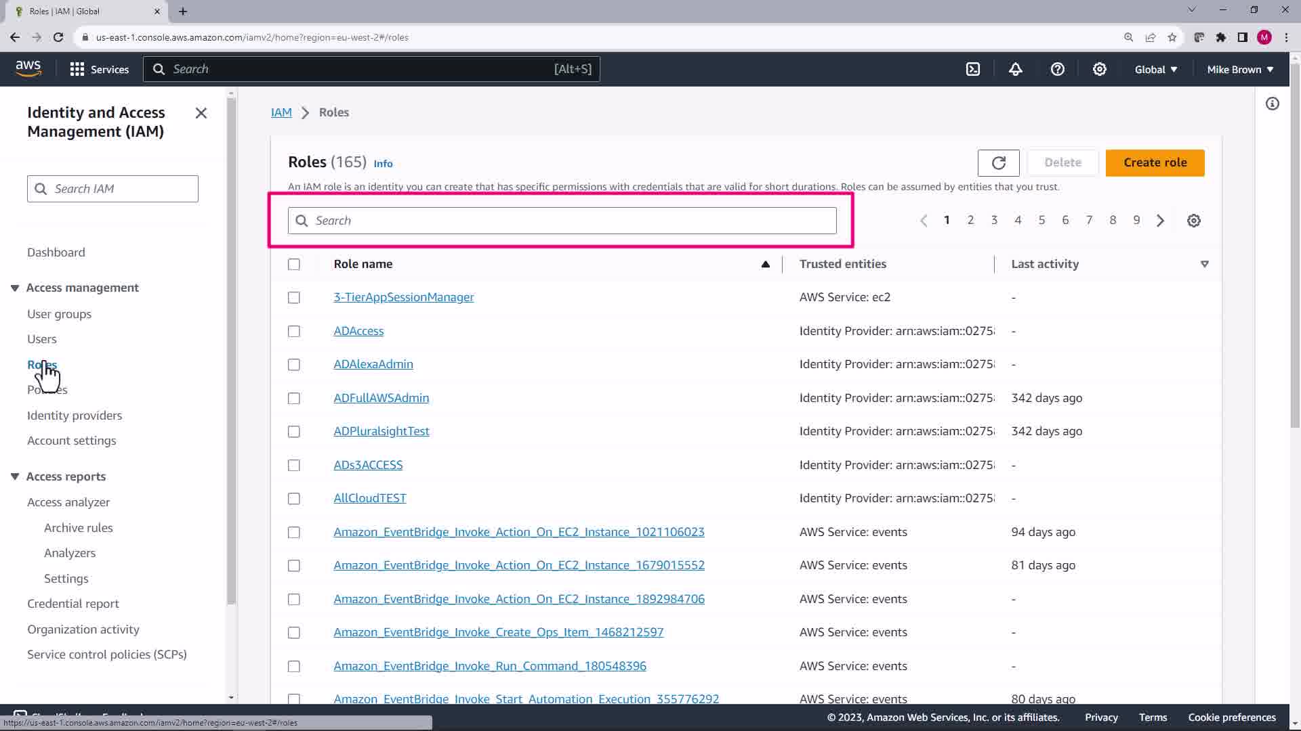
Task: Click the roles search input field
Action: pos(562,221)
